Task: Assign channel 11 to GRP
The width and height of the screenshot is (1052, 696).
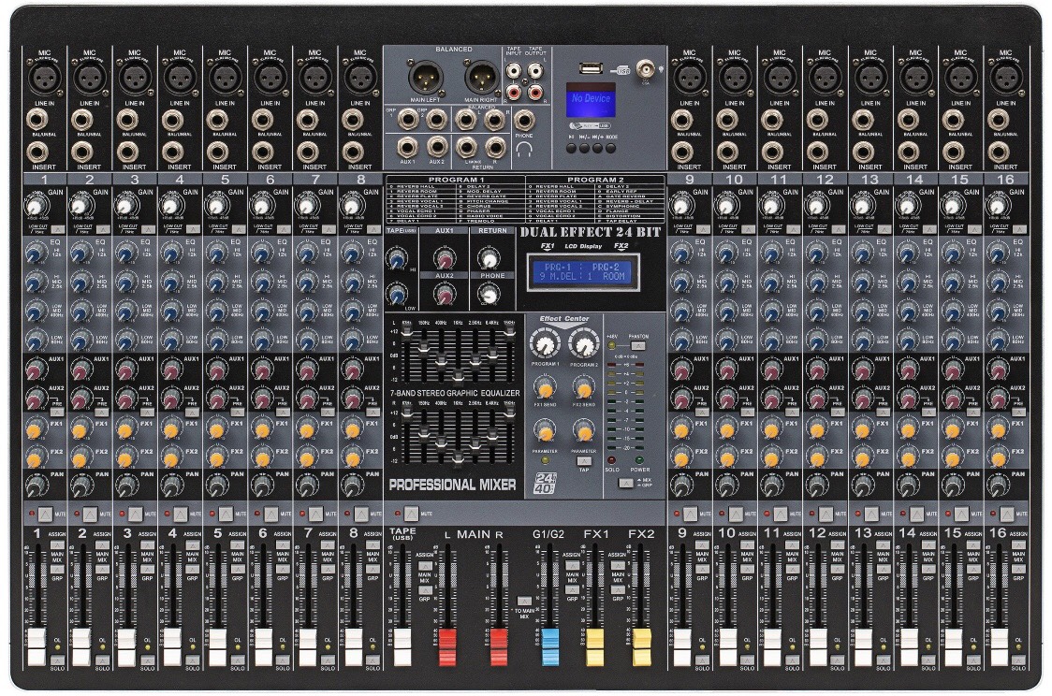Action: pos(793,569)
